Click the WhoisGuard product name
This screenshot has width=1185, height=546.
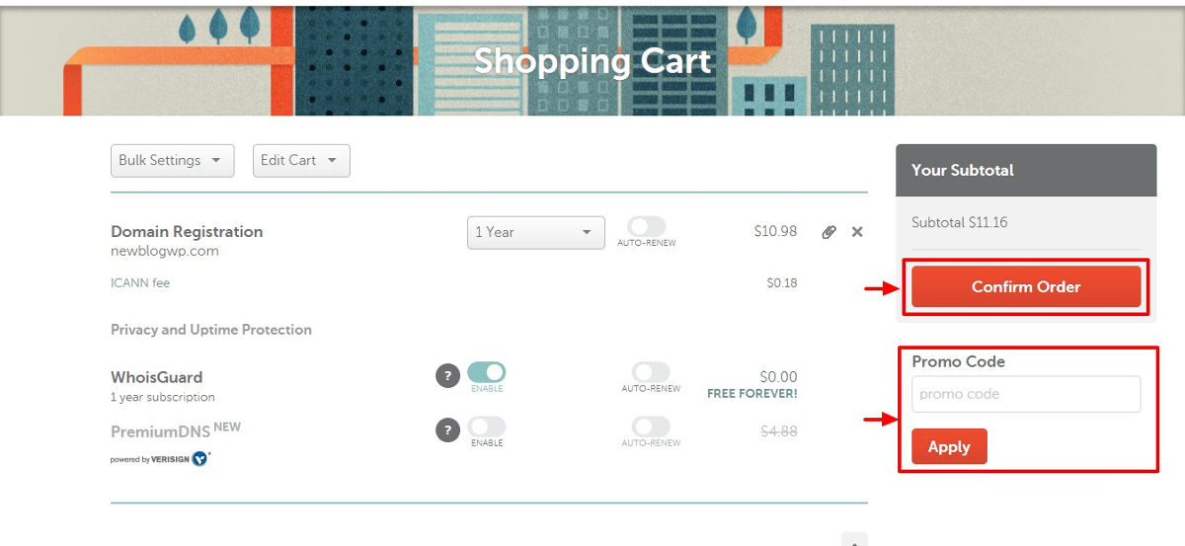(x=156, y=377)
